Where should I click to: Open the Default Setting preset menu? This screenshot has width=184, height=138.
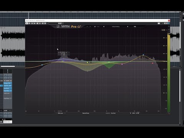116,26
